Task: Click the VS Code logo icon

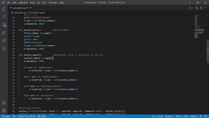Action: (x=3, y=3)
